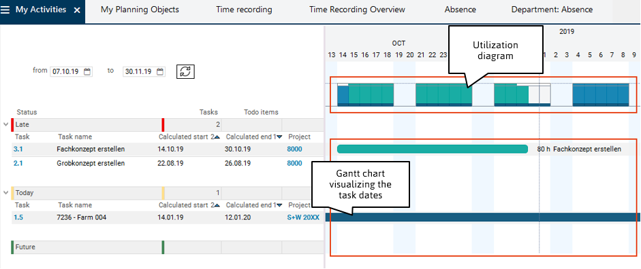Sort Late tasks by Calculated start arrow

(217, 137)
